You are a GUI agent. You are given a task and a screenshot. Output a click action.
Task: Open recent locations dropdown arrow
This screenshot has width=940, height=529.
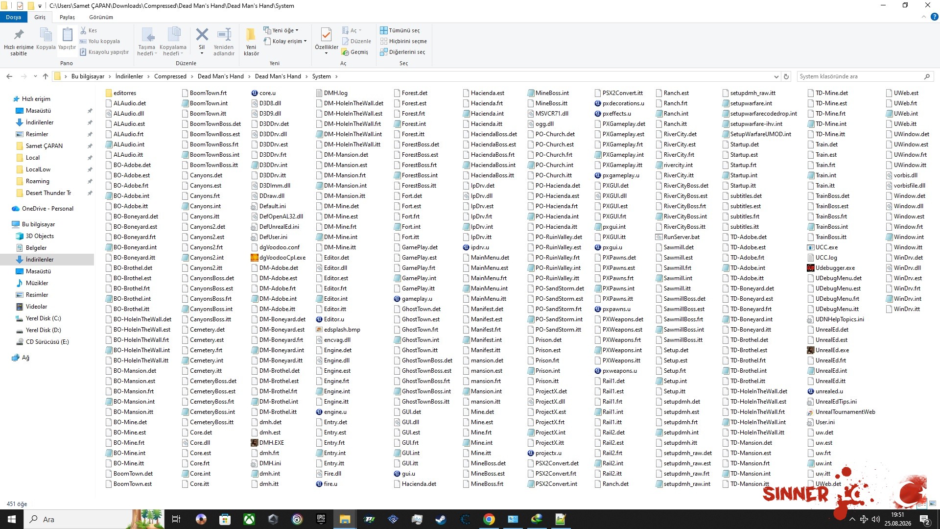35,76
